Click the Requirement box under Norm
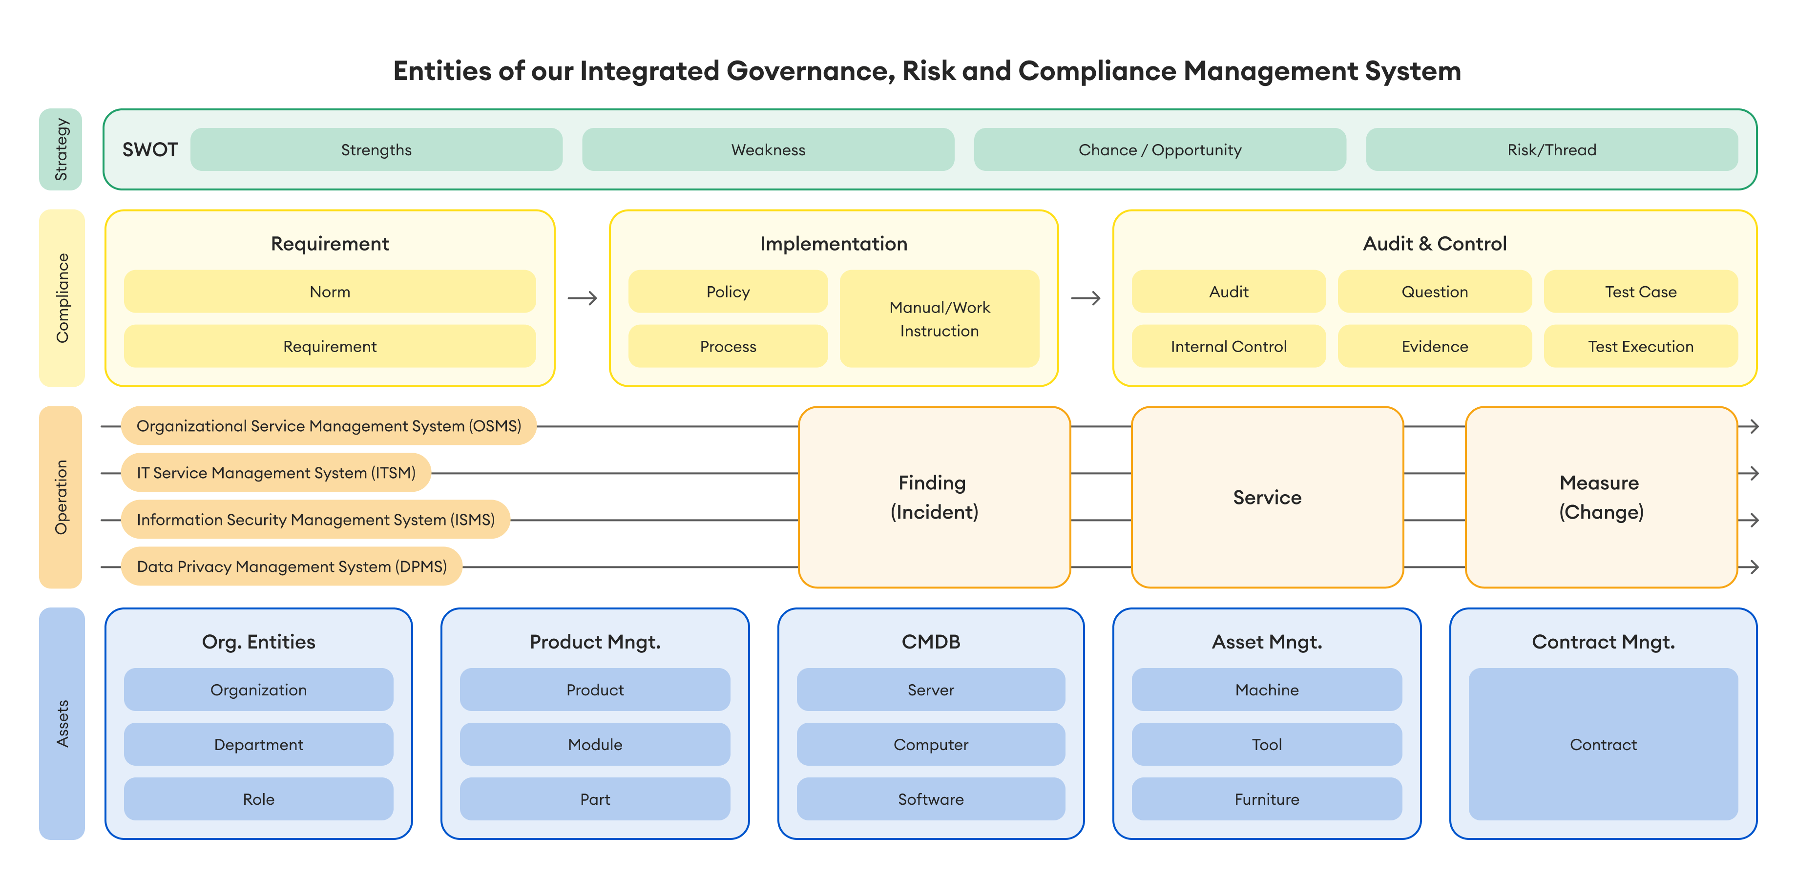1797x879 pixels. (x=330, y=346)
